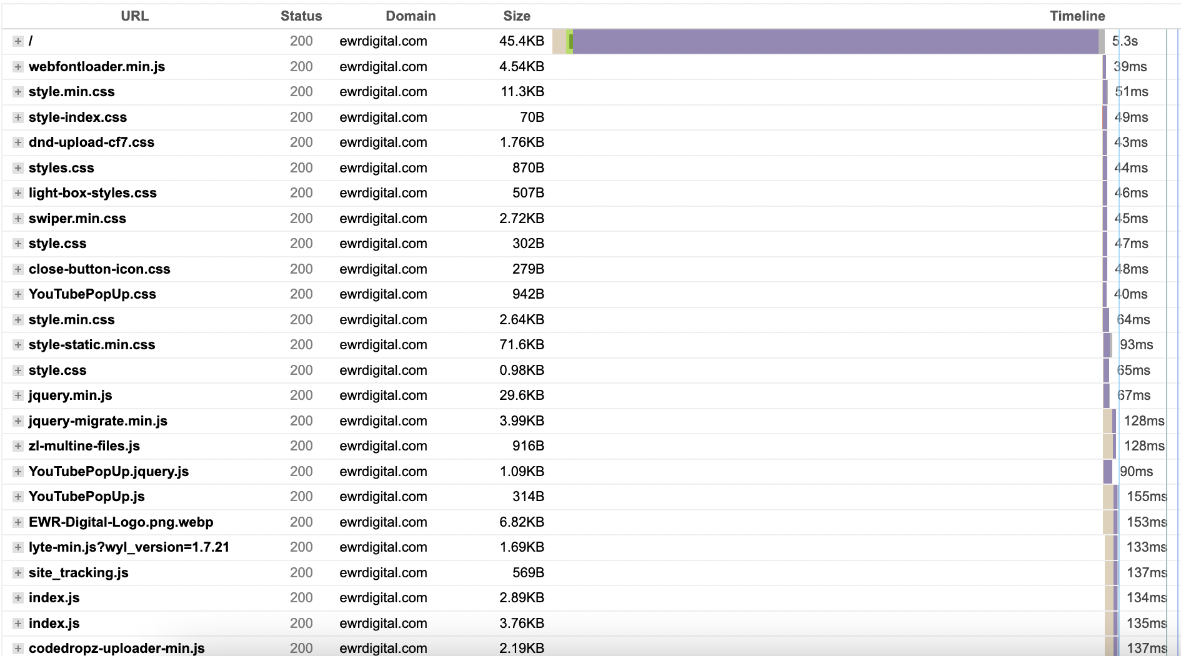Screen dimensions: 1181x656
Task: Click the purple 5.3s waterfall bar
Action: pyautogui.click(x=835, y=41)
